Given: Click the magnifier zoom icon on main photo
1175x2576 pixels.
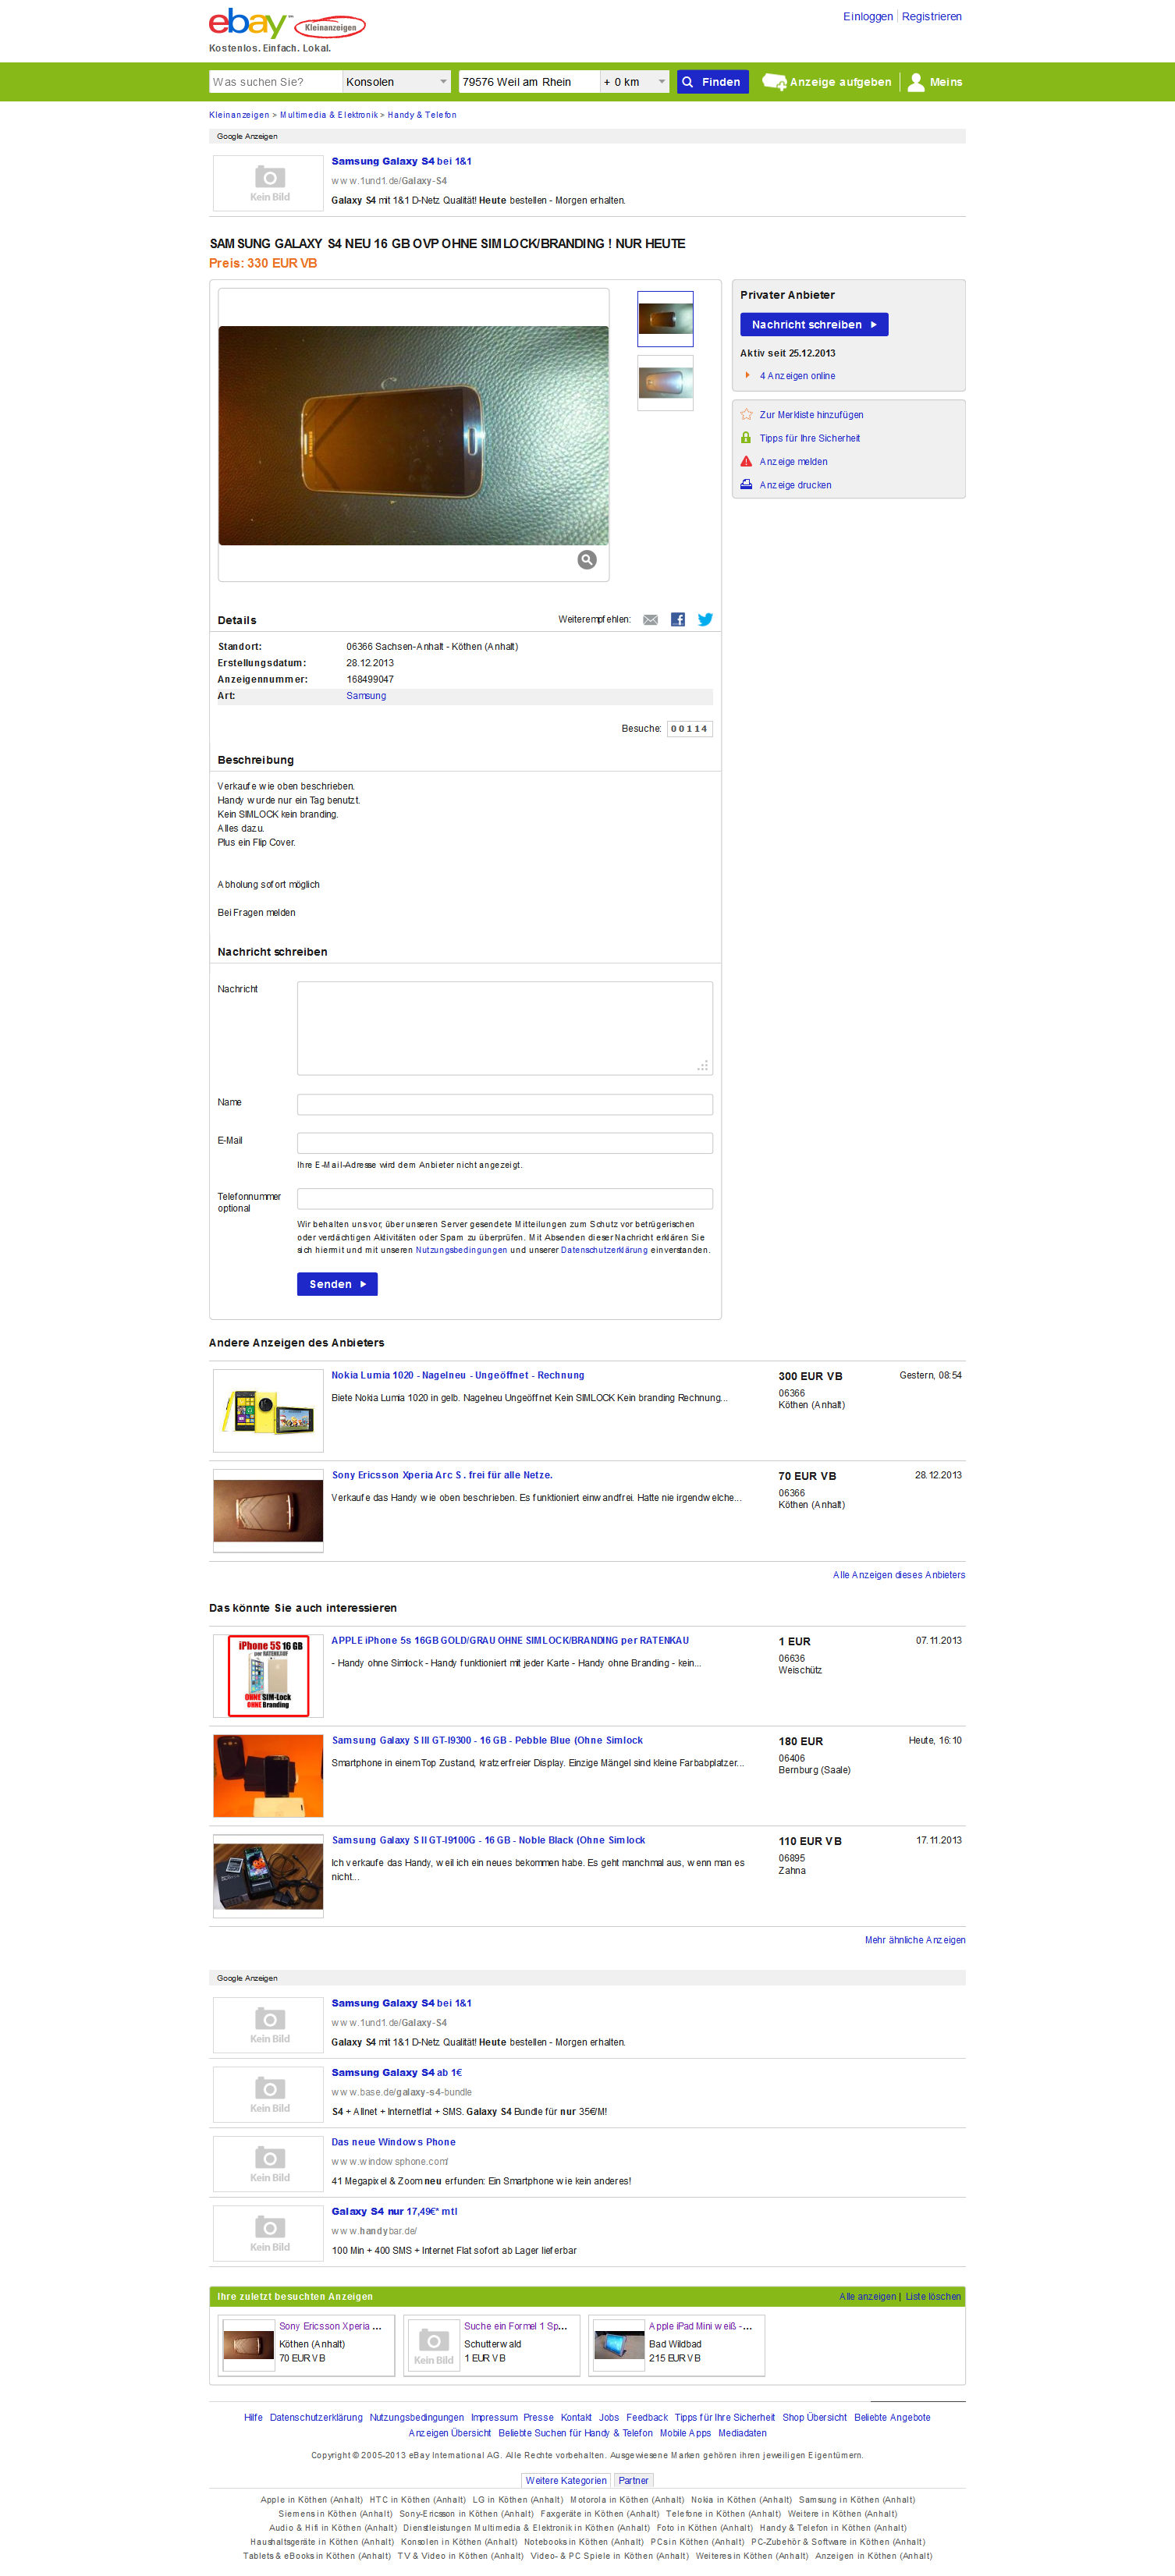Looking at the screenshot, I should click(x=587, y=560).
